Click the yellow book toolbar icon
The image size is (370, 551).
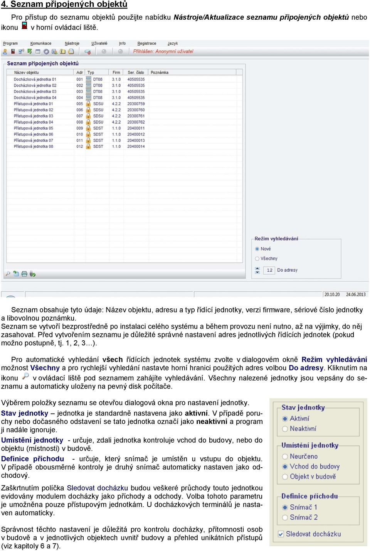point(62,52)
